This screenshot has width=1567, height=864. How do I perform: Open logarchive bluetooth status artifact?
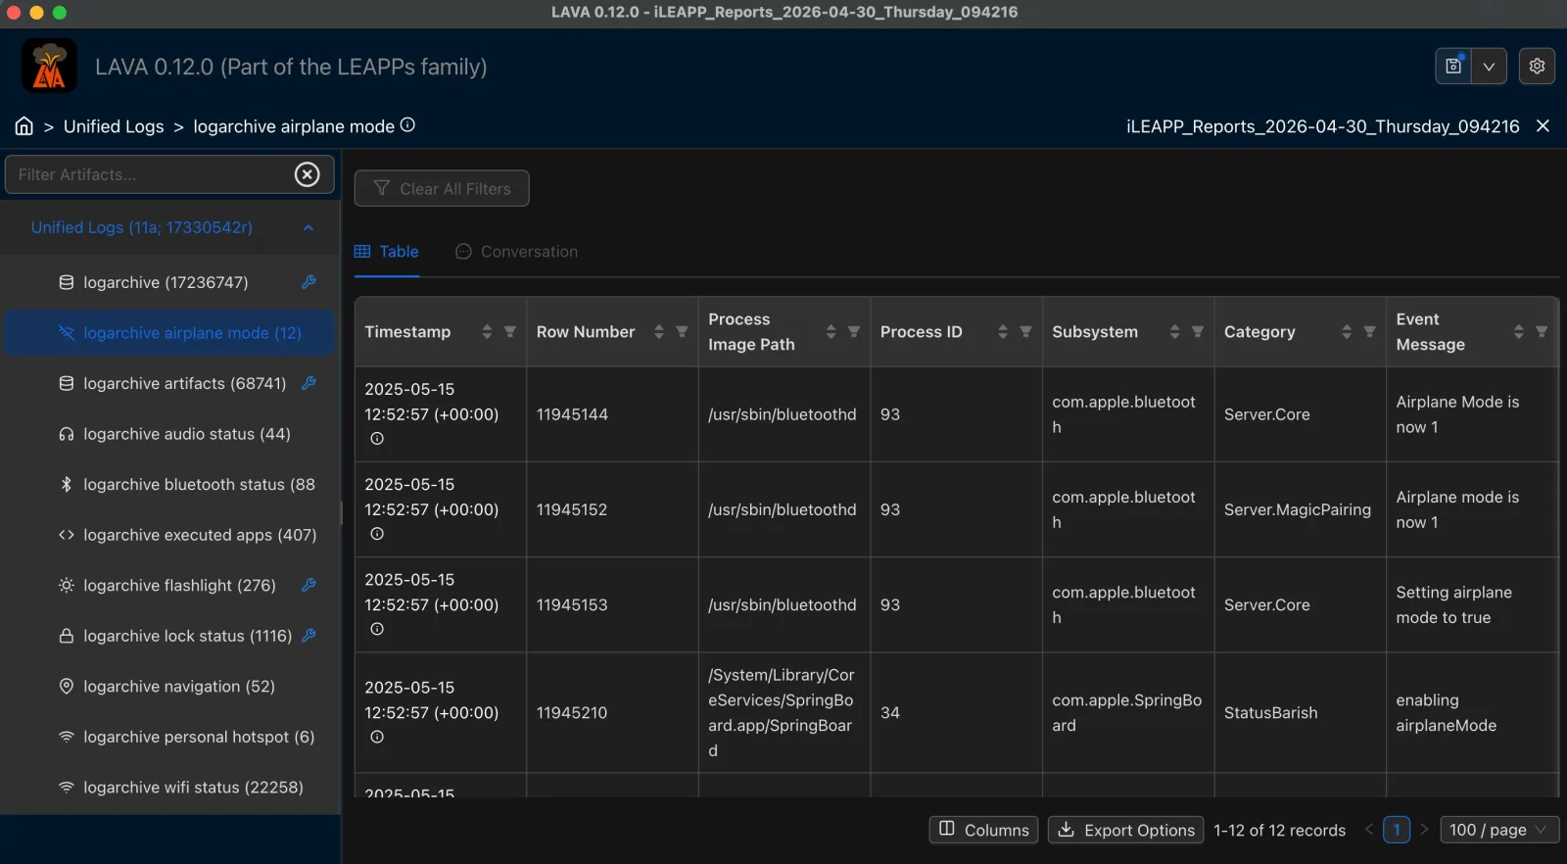(x=169, y=484)
